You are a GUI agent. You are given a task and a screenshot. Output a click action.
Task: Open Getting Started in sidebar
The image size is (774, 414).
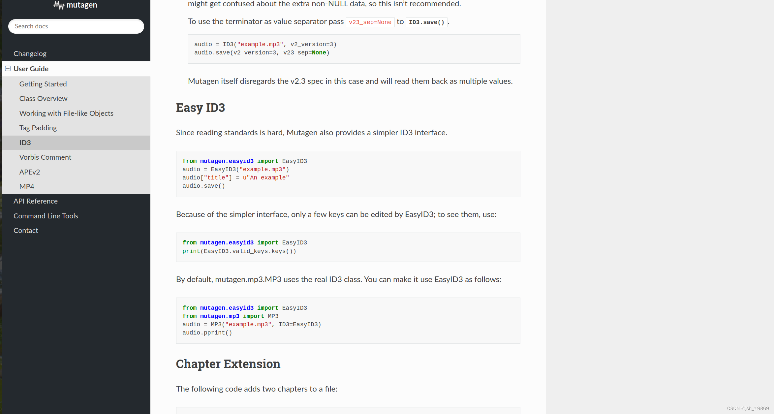point(43,84)
